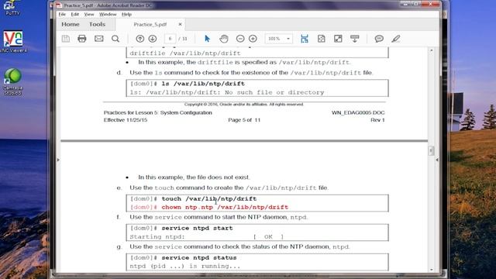Switch to full screen mode icon

click(x=338, y=39)
